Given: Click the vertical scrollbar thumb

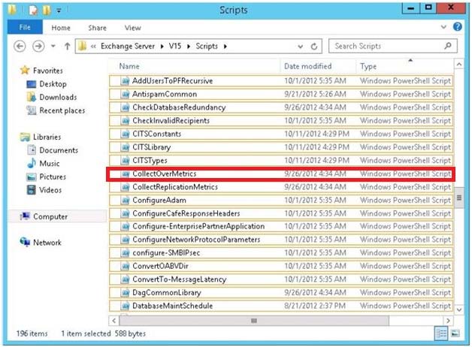Looking at the screenshot, I should pos(459,198).
